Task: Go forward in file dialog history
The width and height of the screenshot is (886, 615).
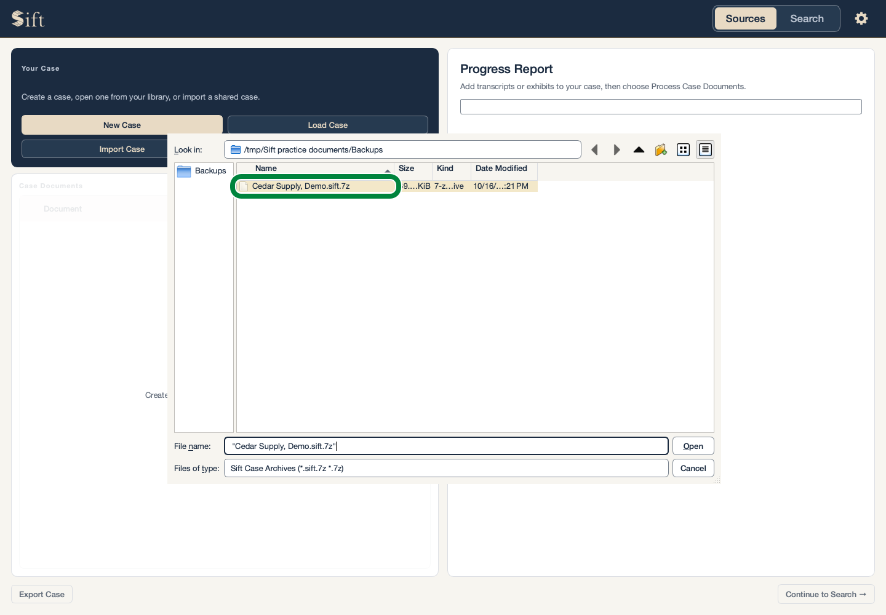Action: point(617,149)
